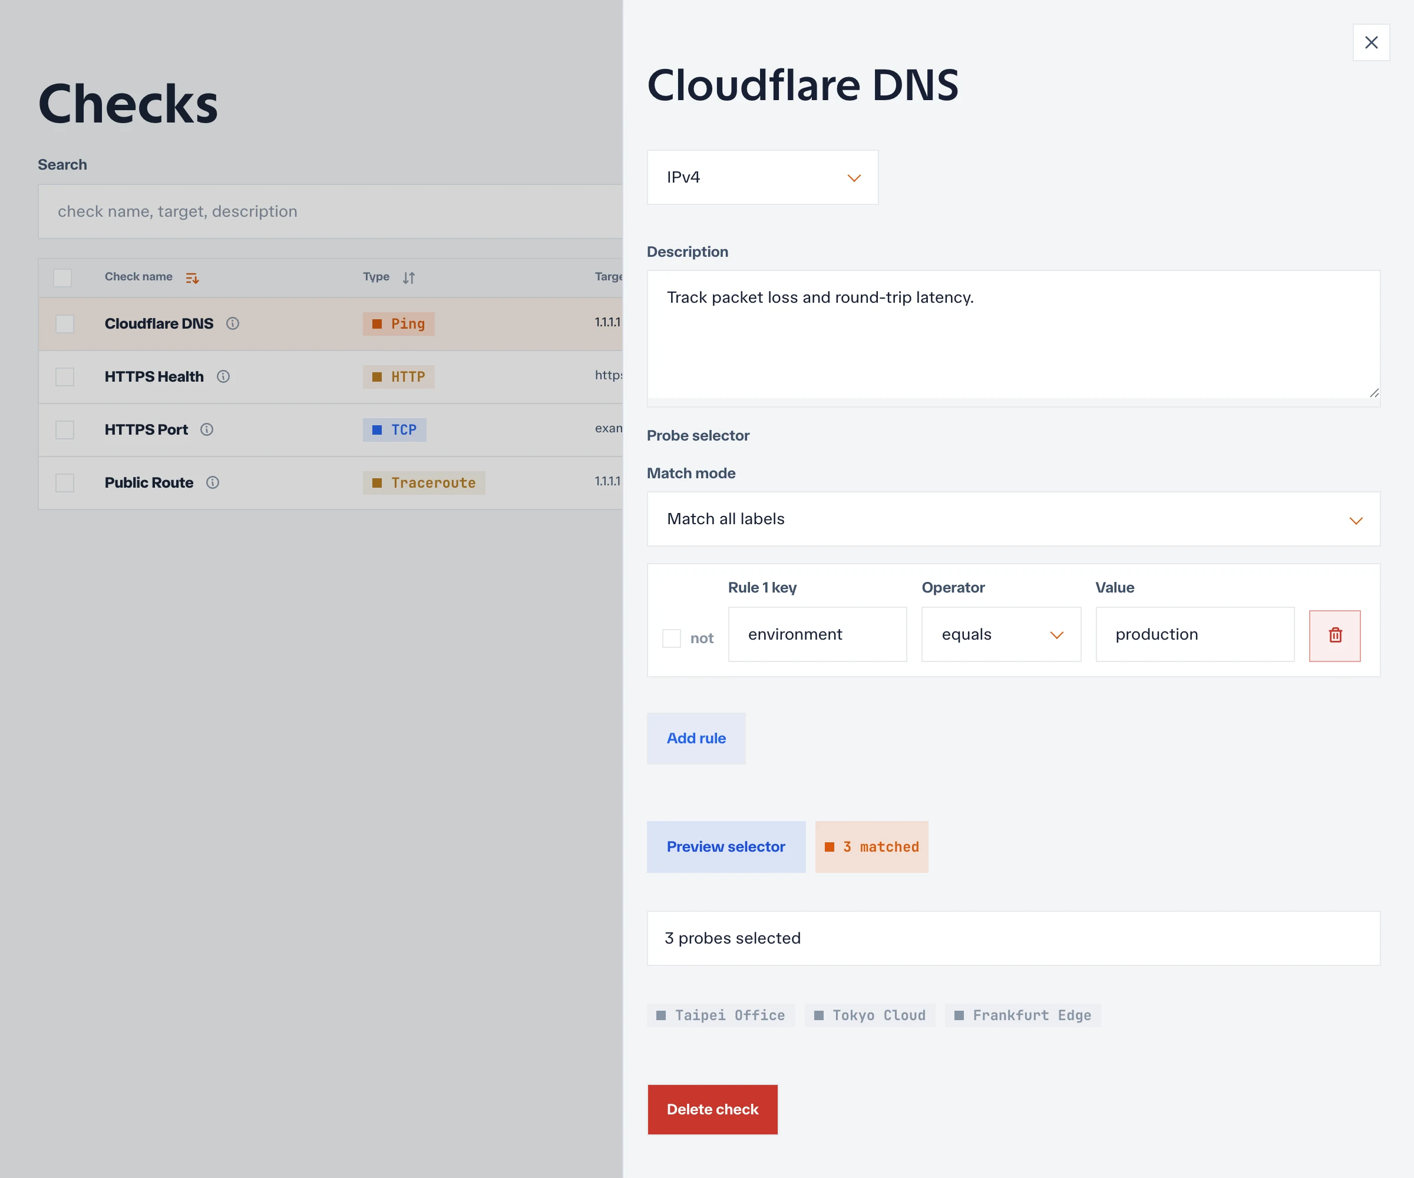Edit the Value field 'production'

[x=1194, y=635]
